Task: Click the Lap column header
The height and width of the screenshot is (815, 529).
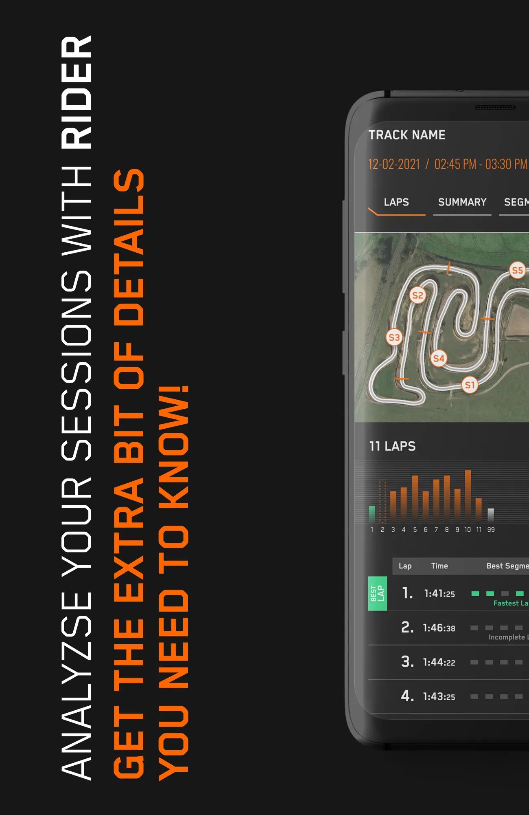Action: tap(405, 566)
